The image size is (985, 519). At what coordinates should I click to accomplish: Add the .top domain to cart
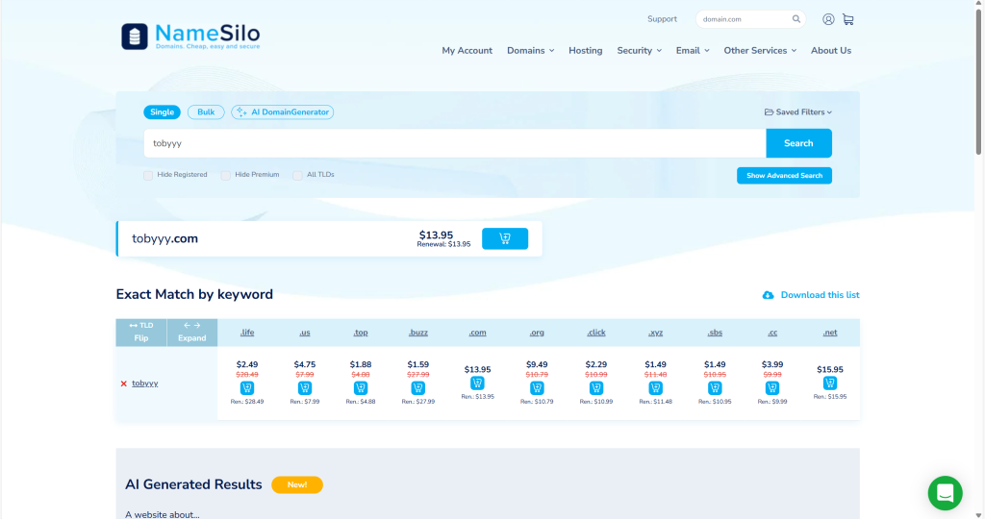coord(361,388)
